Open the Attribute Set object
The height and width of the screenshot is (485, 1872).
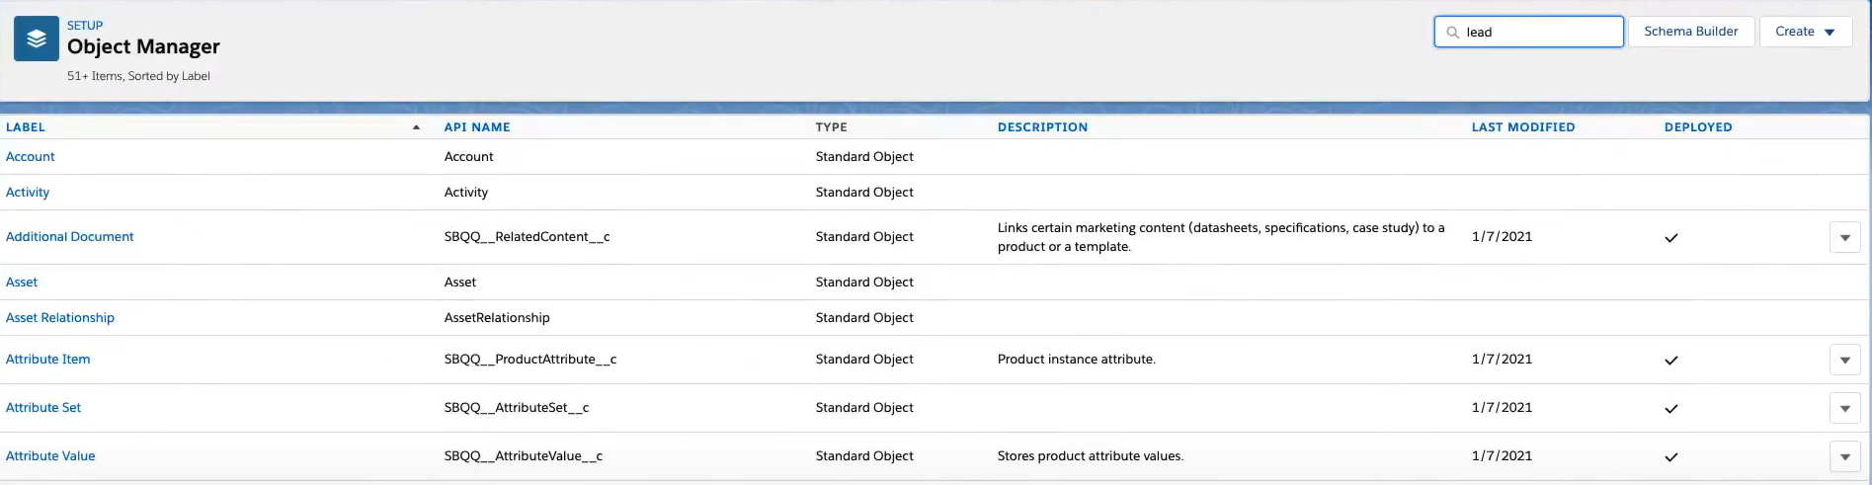[x=43, y=408]
